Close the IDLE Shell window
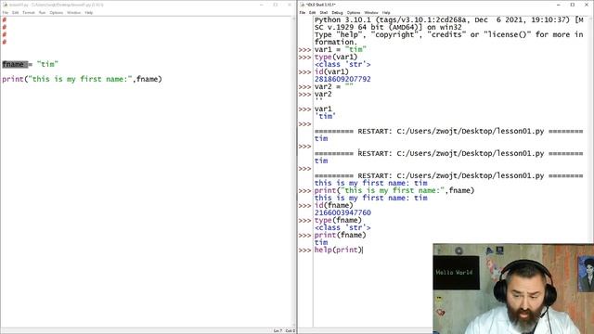The width and height of the screenshot is (594, 334). point(587,5)
